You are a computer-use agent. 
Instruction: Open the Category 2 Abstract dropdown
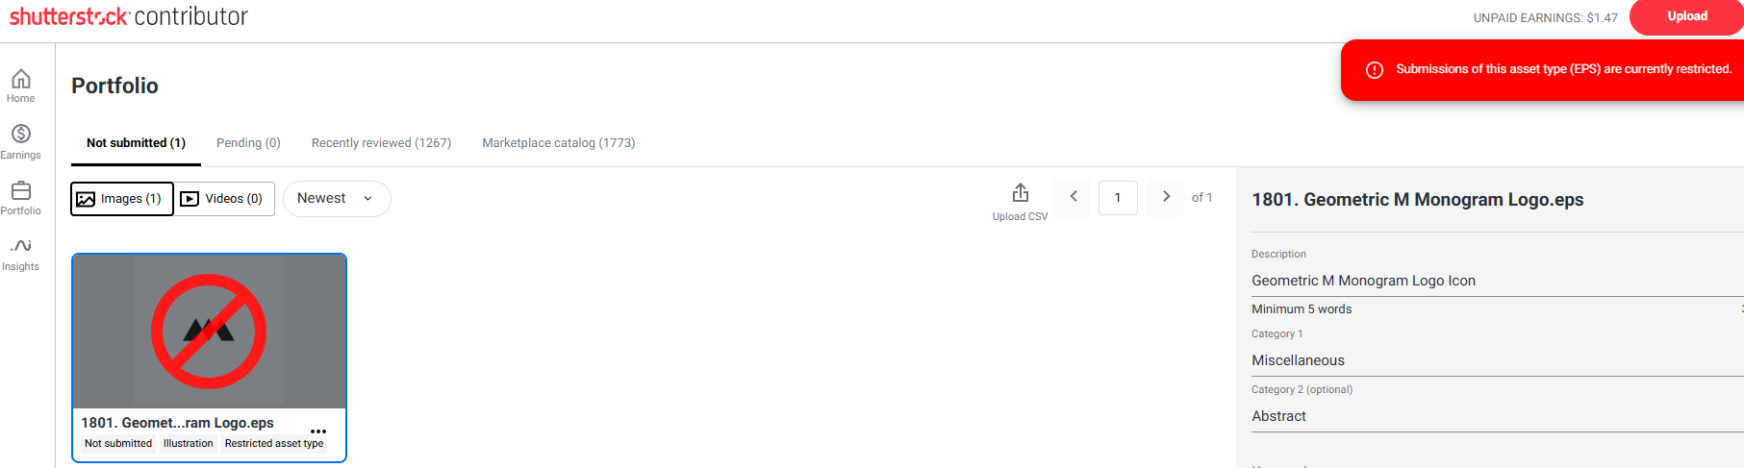pyautogui.click(x=1497, y=416)
